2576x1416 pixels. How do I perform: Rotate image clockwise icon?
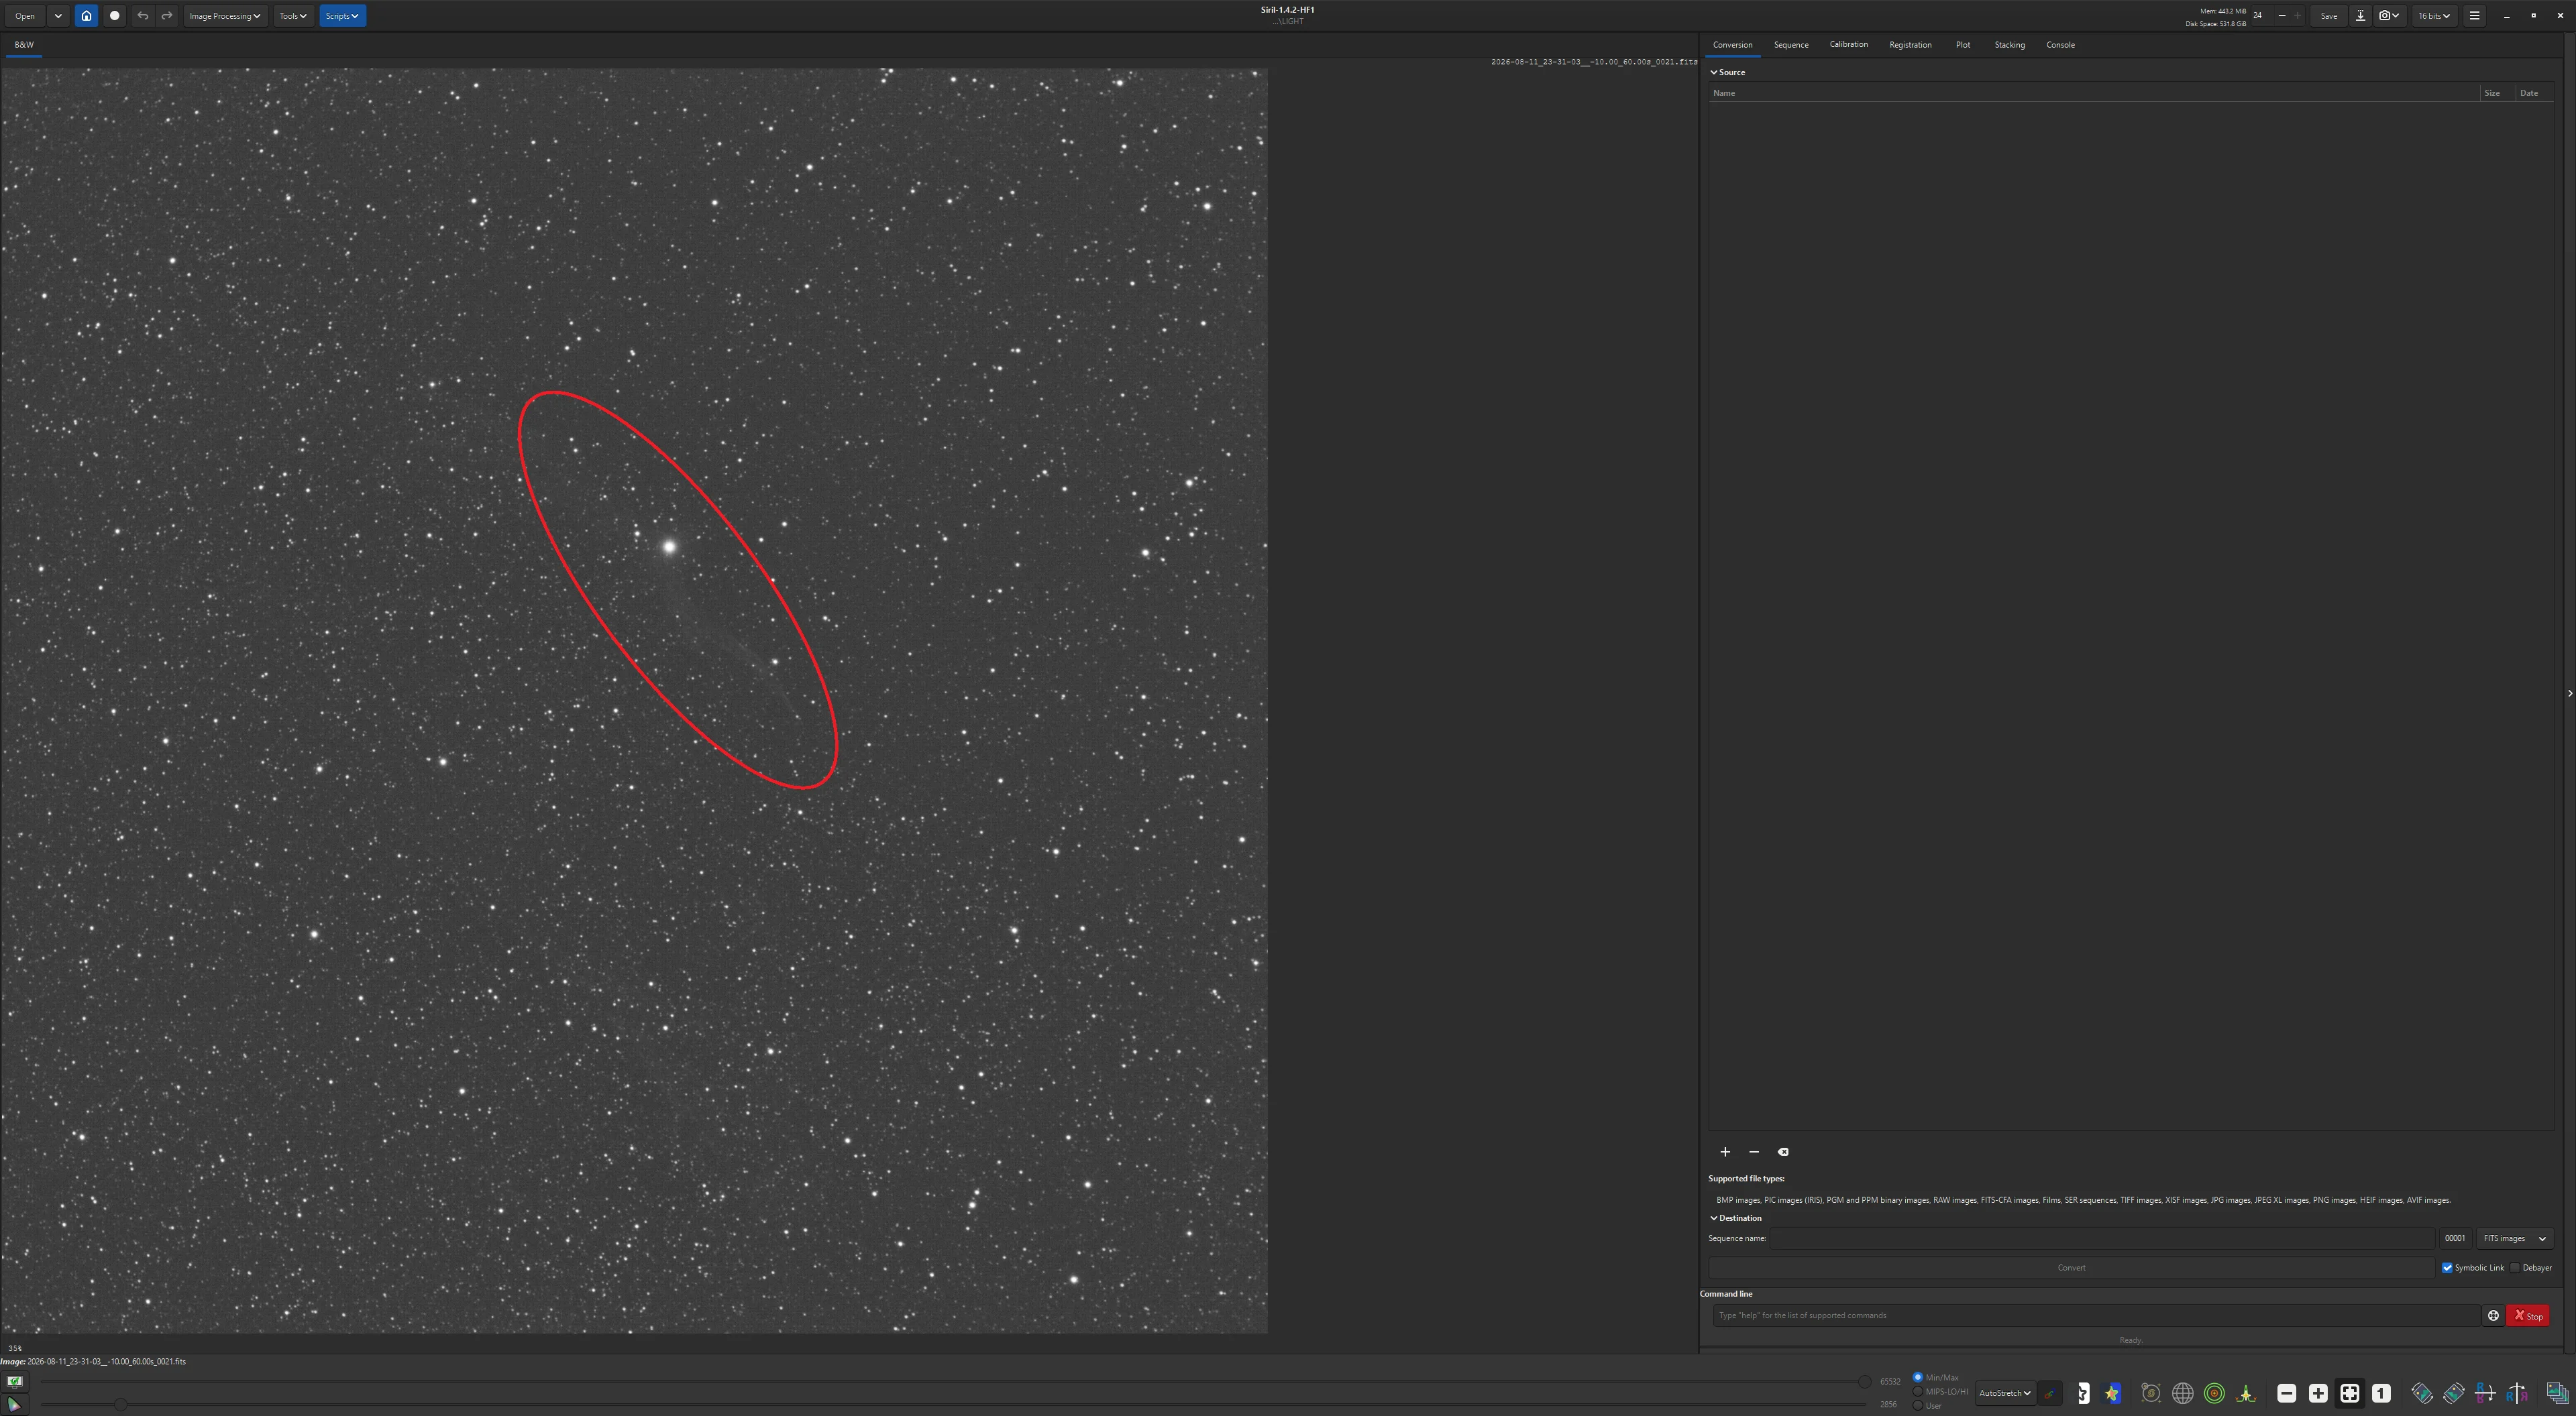click(x=2453, y=1393)
